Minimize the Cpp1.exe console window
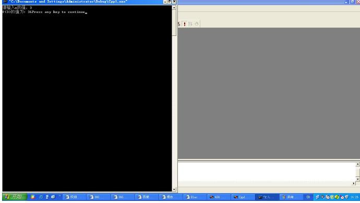The width and height of the screenshot is (360, 203). 165,2
